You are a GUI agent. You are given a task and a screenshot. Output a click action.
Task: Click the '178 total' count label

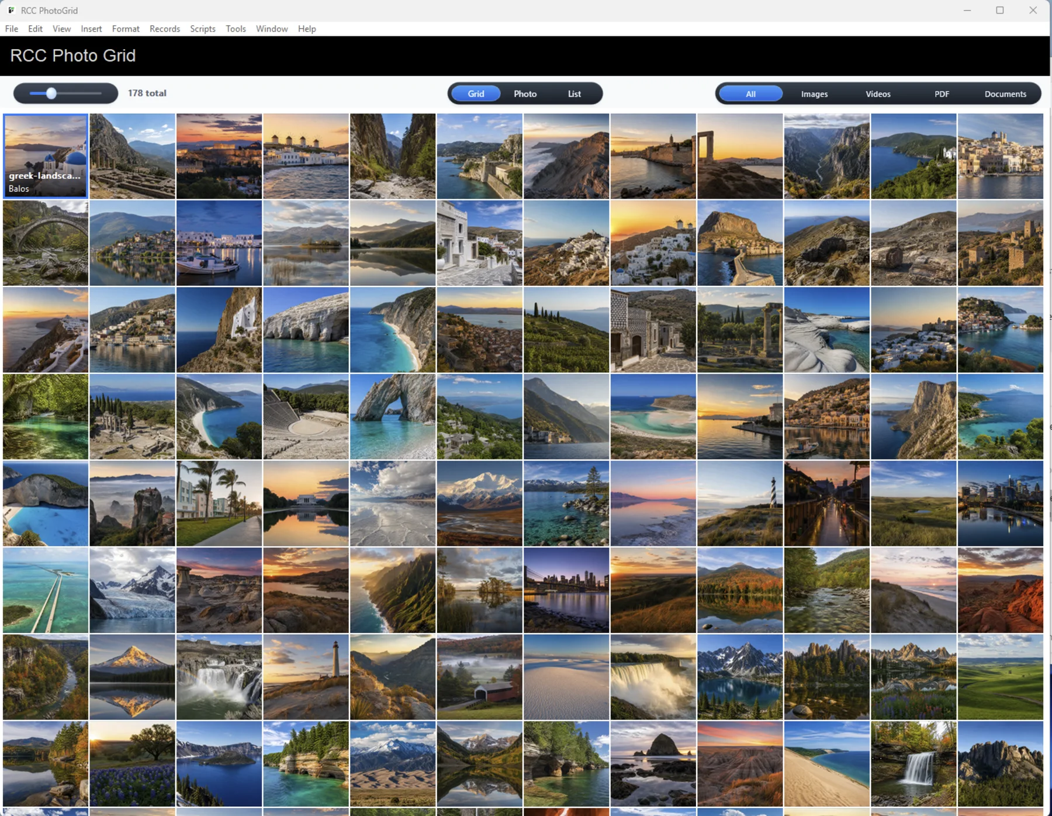click(147, 93)
